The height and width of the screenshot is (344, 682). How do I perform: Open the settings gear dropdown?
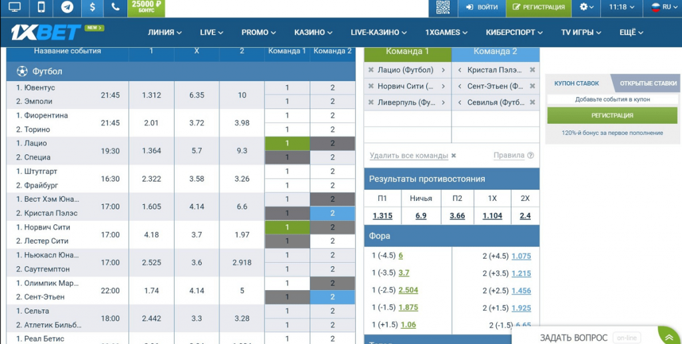point(586,7)
